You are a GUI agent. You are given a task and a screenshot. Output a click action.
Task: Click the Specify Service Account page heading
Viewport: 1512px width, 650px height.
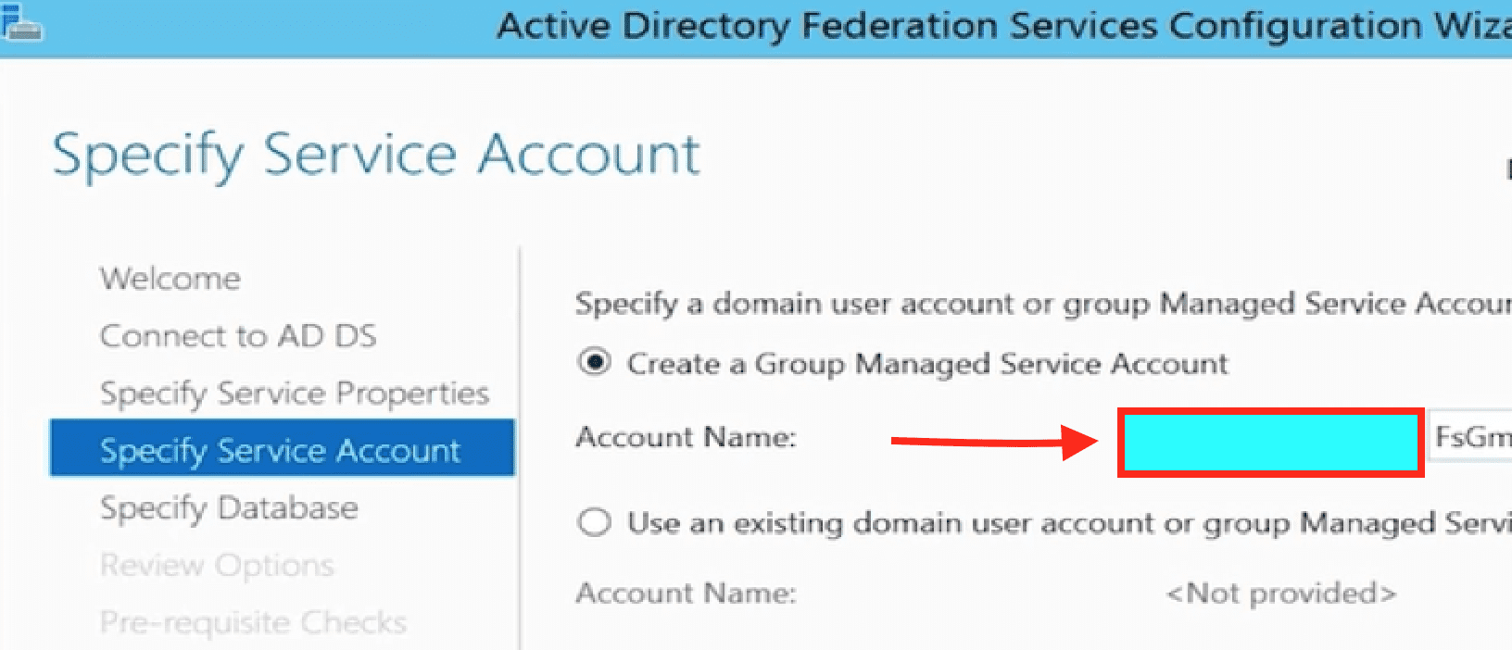click(376, 156)
